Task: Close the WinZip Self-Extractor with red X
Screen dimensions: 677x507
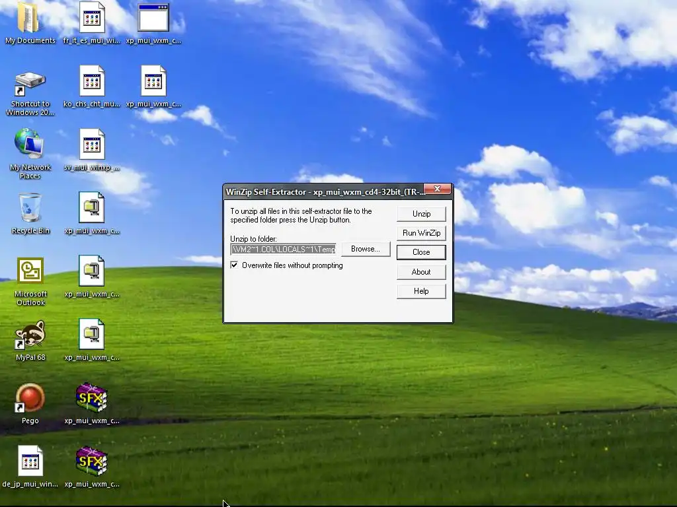Action: (x=438, y=189)
